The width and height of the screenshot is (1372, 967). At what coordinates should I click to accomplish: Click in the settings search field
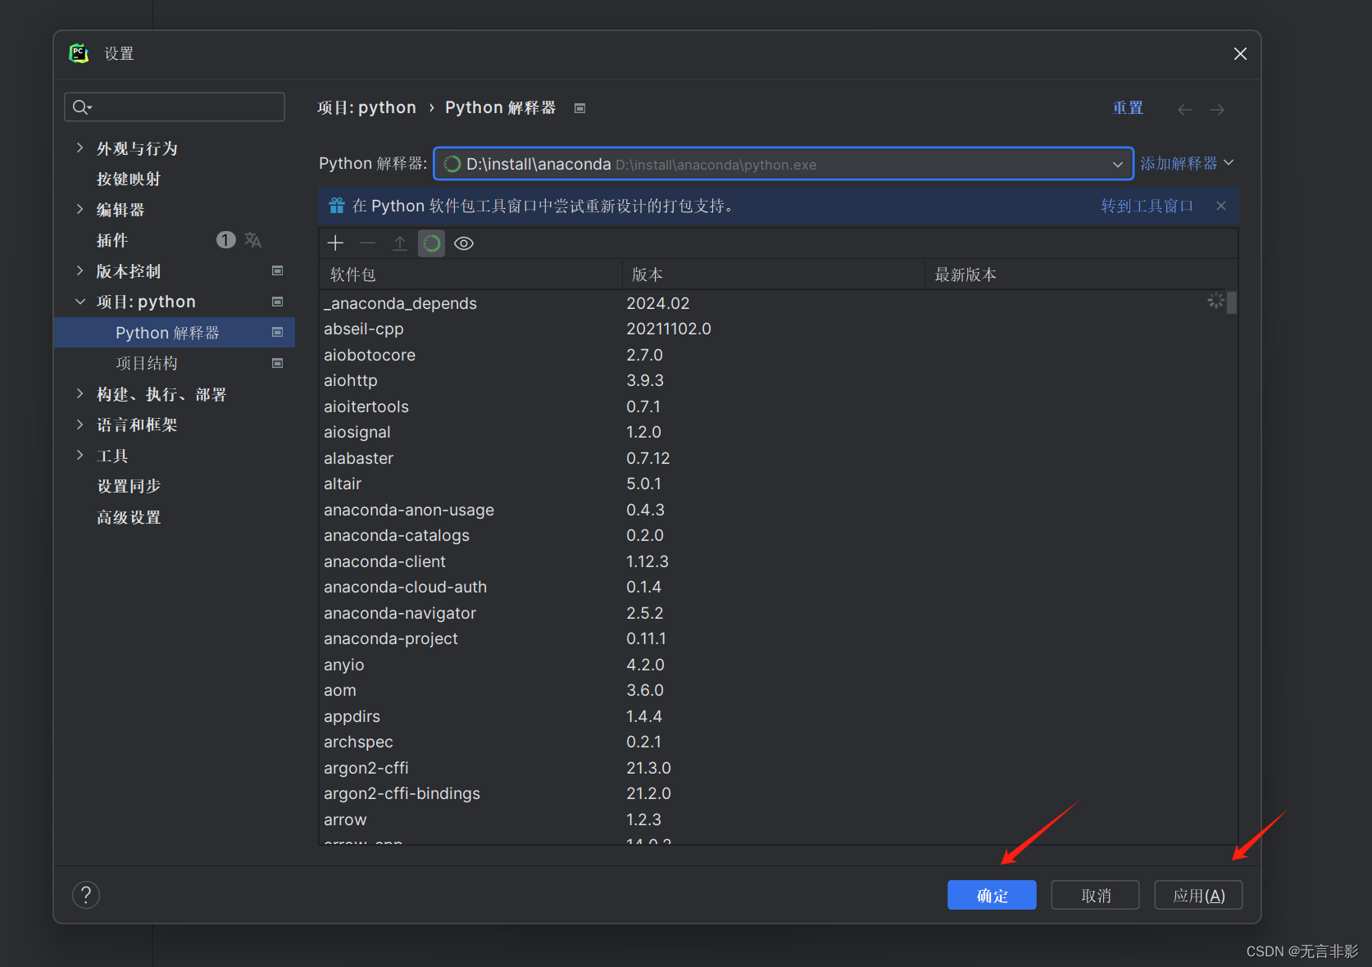175,107
